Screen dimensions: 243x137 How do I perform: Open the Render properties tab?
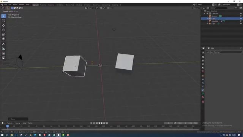pyautogui.click(x=203, y=57)
